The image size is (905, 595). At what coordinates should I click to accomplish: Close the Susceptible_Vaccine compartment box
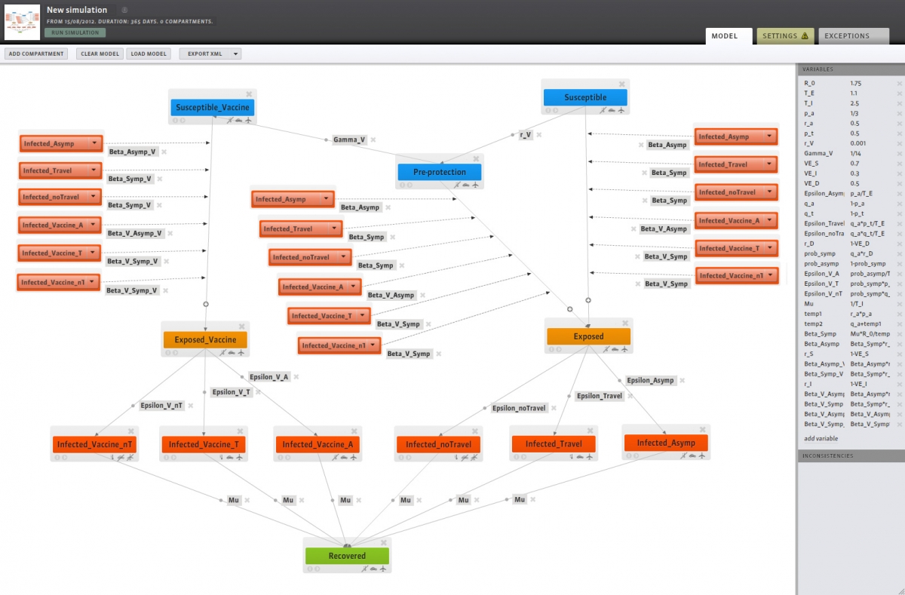point(249,95)
